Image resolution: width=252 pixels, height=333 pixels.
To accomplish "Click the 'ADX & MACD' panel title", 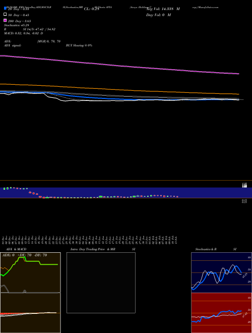I will coord(16,249).
